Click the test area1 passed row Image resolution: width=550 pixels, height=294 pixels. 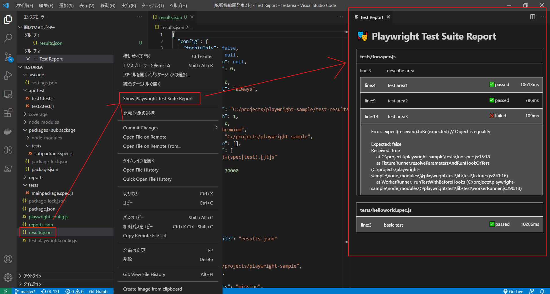(x=451, y=85)
